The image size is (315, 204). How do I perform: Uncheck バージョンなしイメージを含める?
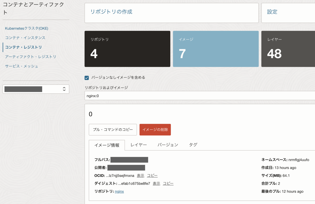point(87,78)
